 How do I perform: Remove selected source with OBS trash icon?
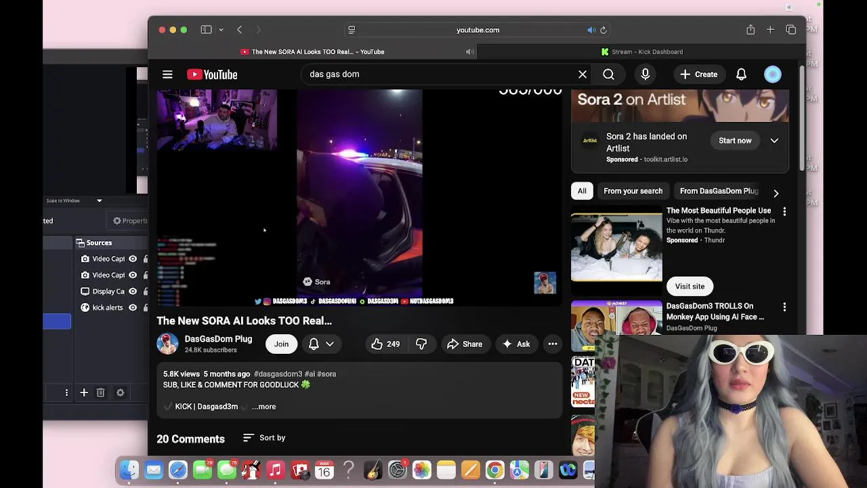click(x=100, y=392)
